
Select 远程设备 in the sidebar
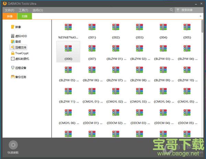(19, 68)
